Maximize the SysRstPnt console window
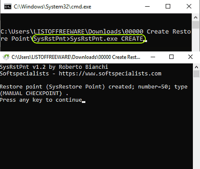 point(172,57)
